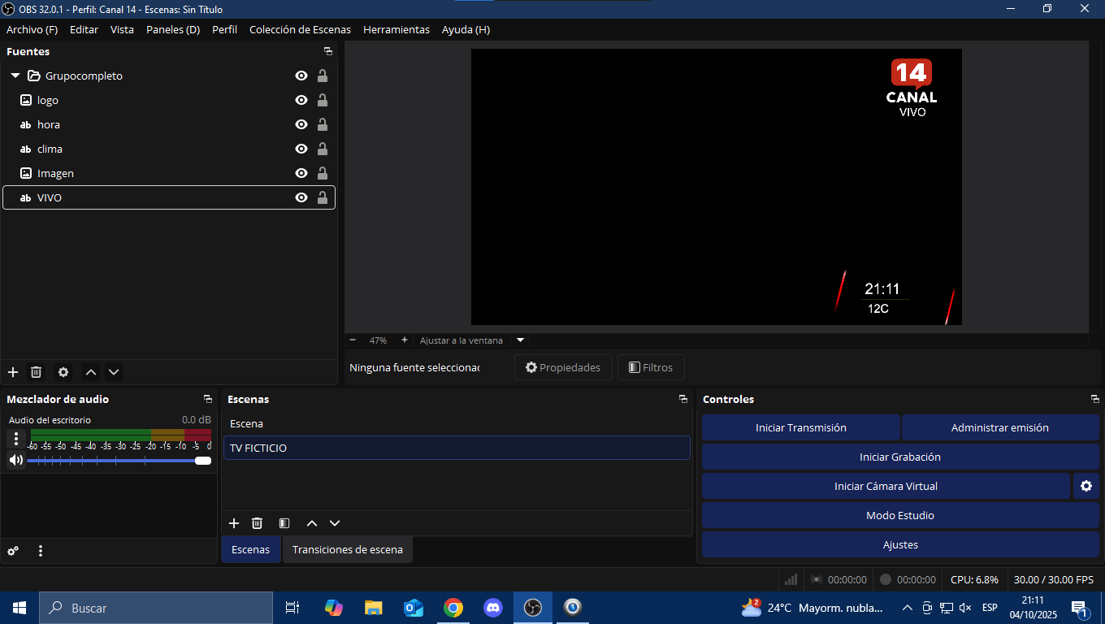1105x624 pixels.
Task: Open source properties gear in Fuentes toolbar
Action: (x=63, y=372)
